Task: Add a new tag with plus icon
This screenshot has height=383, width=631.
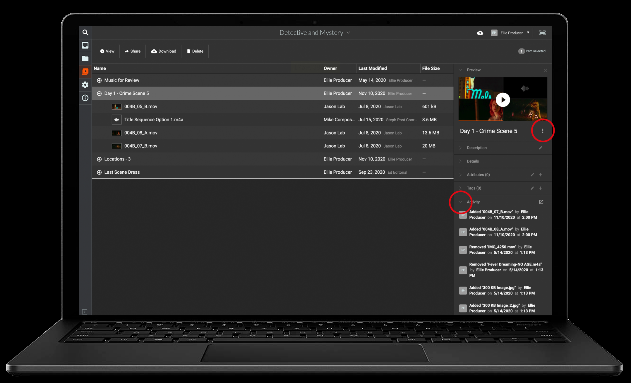Action: click(541, 188)
